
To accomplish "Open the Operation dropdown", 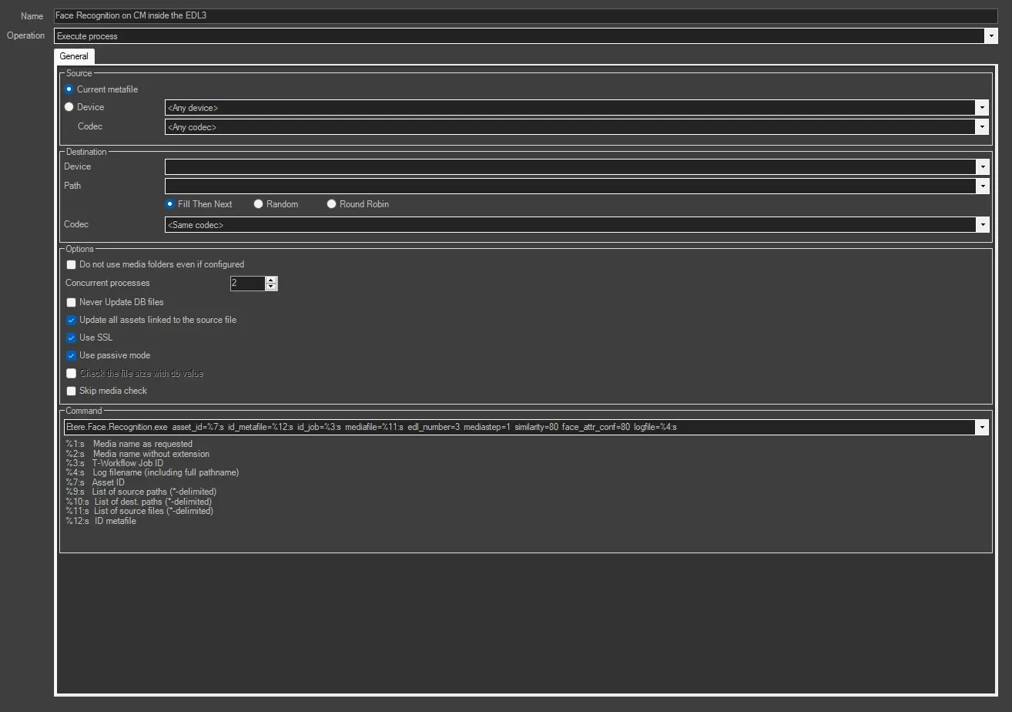I will coord(990,36).
